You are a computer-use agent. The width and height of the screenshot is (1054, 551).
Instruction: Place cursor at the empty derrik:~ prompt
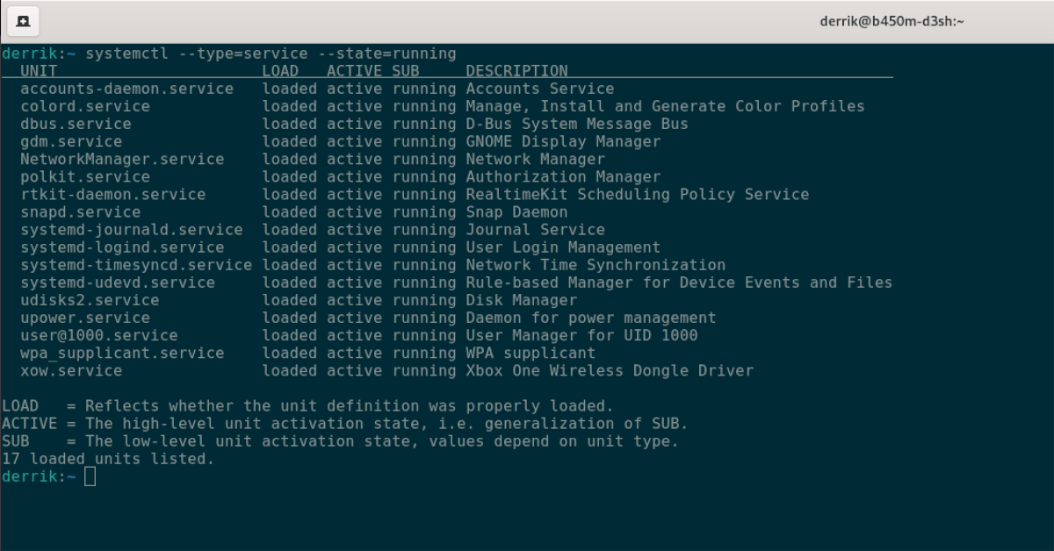coord(90,476)
